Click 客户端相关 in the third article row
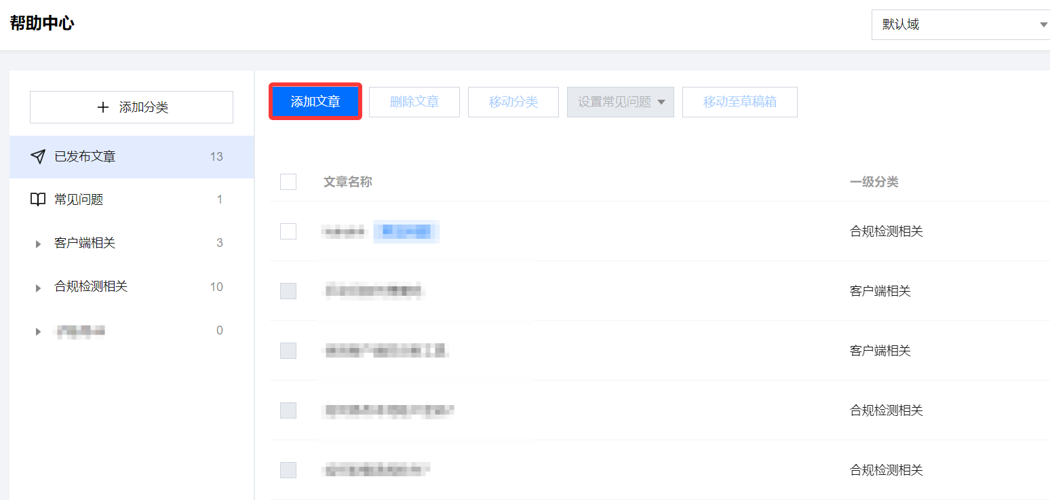The width and height of the screenshot is (1050, 500). (880, 351)
